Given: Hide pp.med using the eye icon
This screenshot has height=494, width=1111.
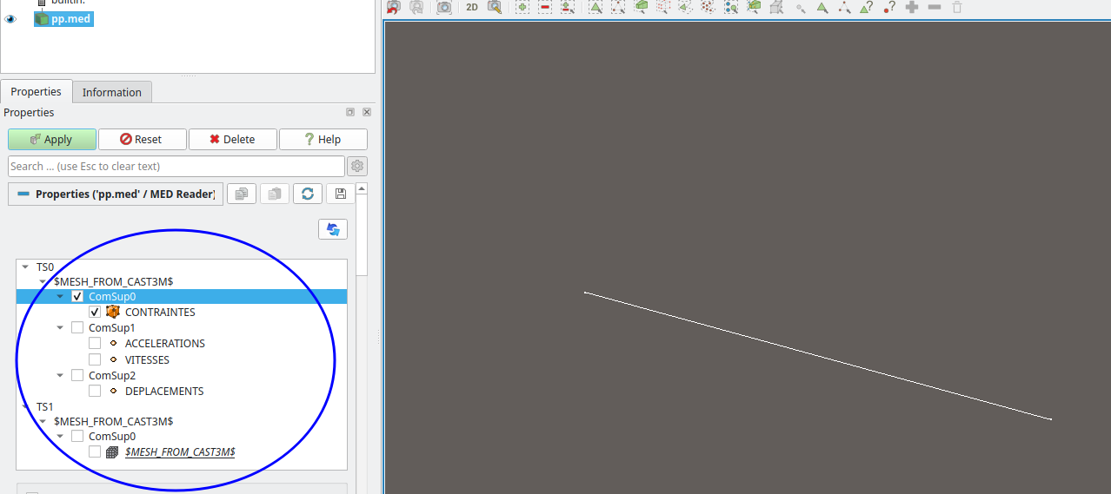Looking at the screenshot, I should [x=11, y=19].
